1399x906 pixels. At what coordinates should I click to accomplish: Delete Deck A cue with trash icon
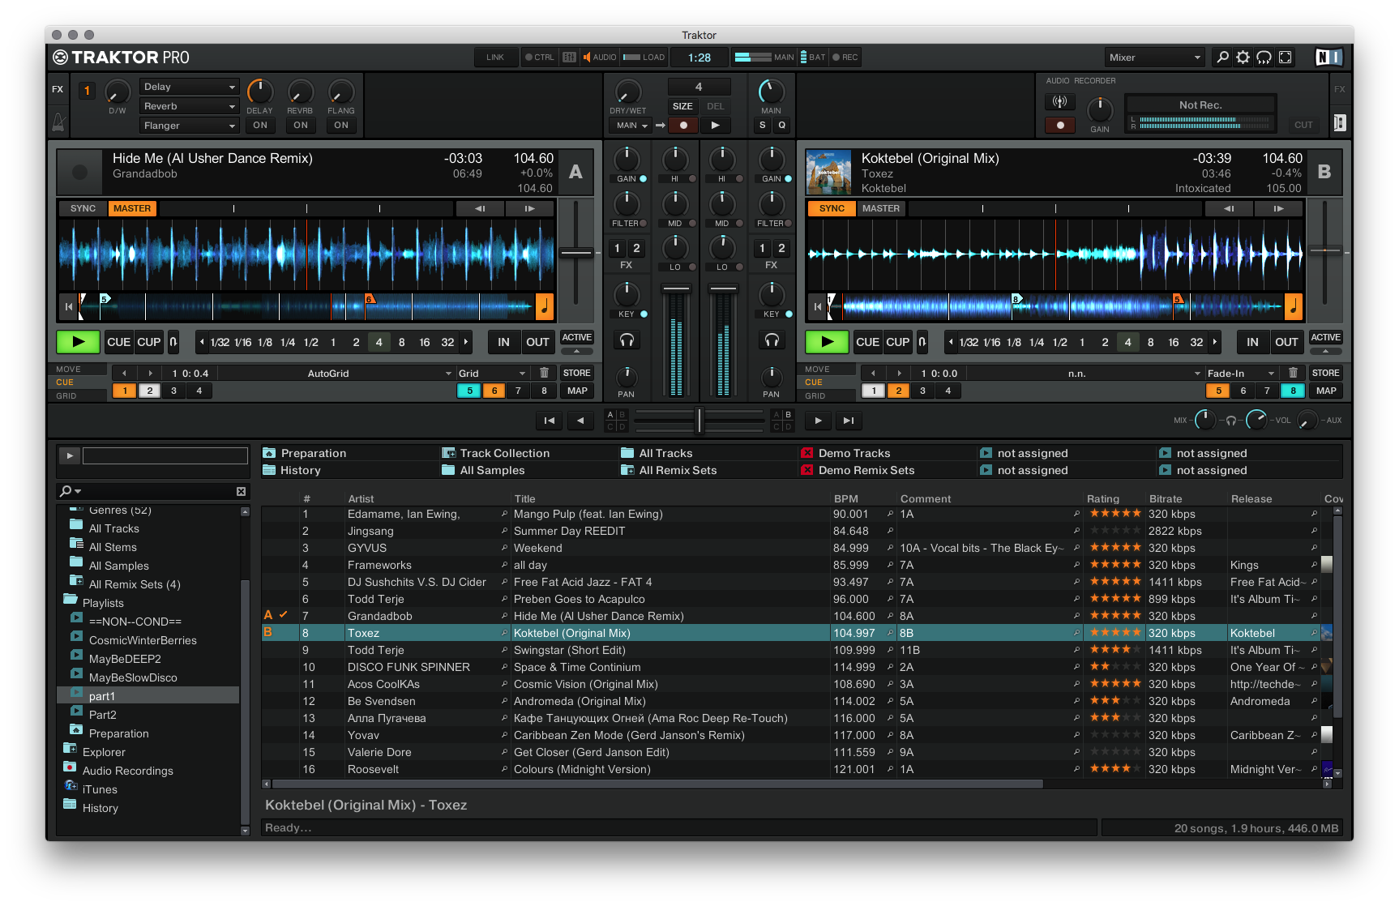[544, 373]
